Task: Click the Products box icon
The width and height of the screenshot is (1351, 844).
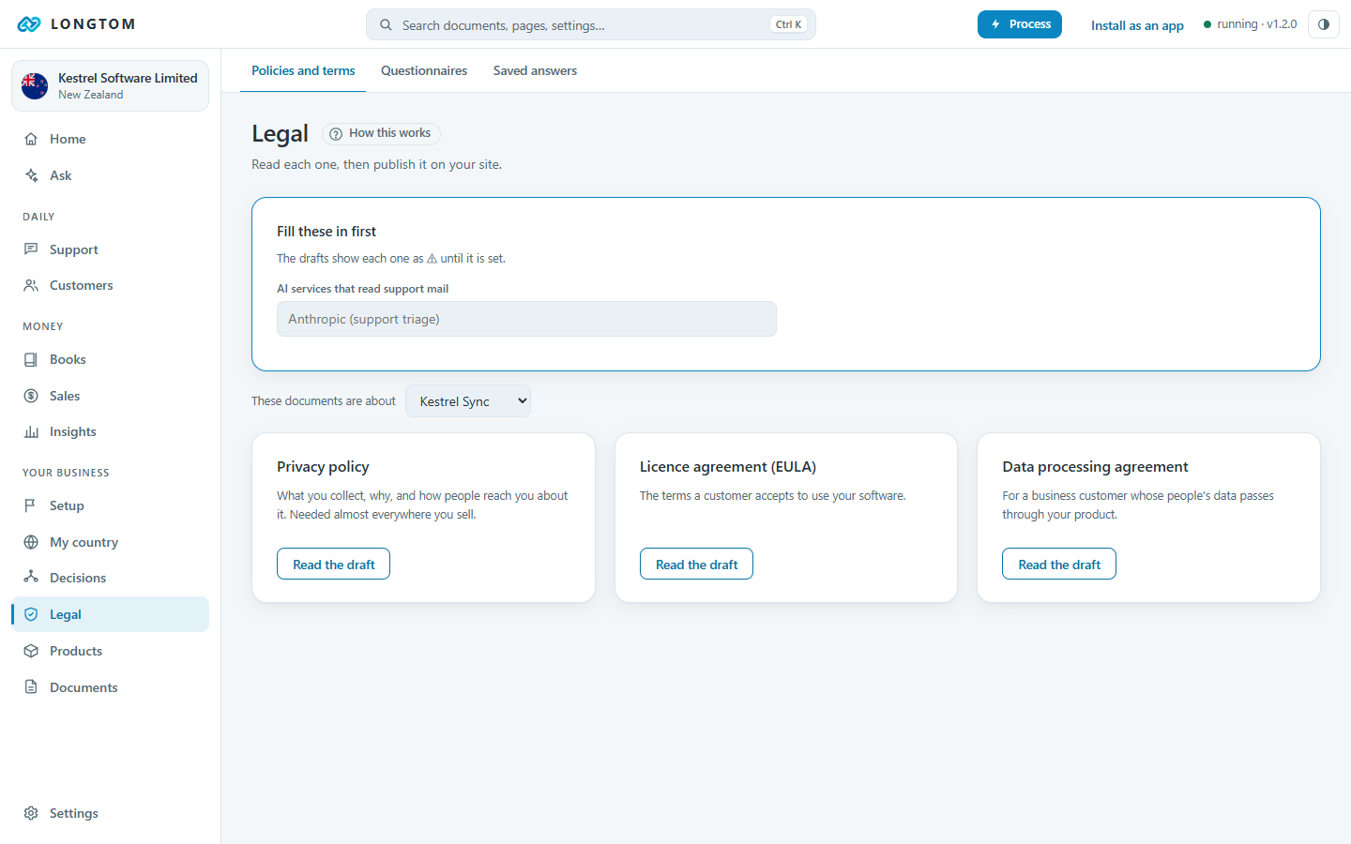Action: [31, 651]
